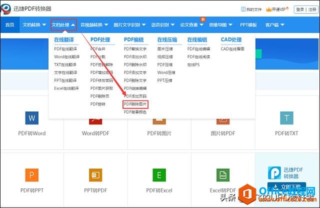Open the PDF转Excel green E icon

(x=159, y=175)
